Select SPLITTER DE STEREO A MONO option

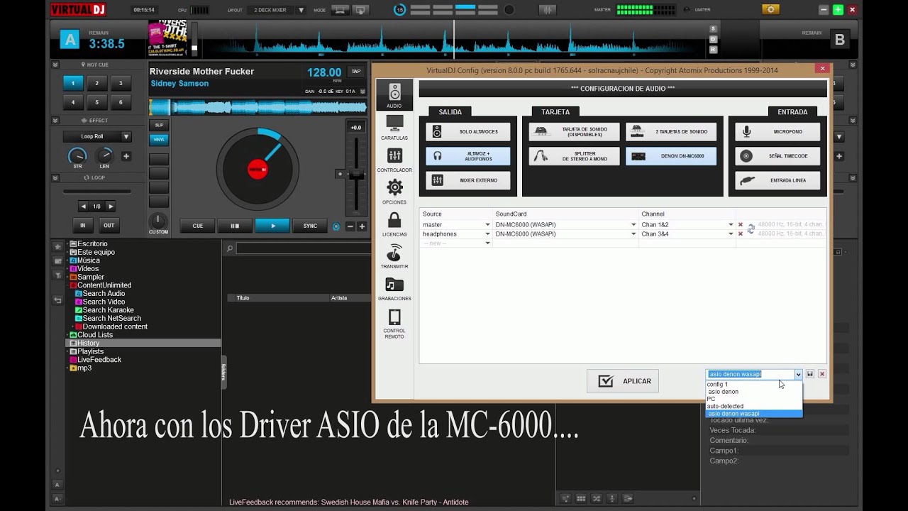(575, 156)
